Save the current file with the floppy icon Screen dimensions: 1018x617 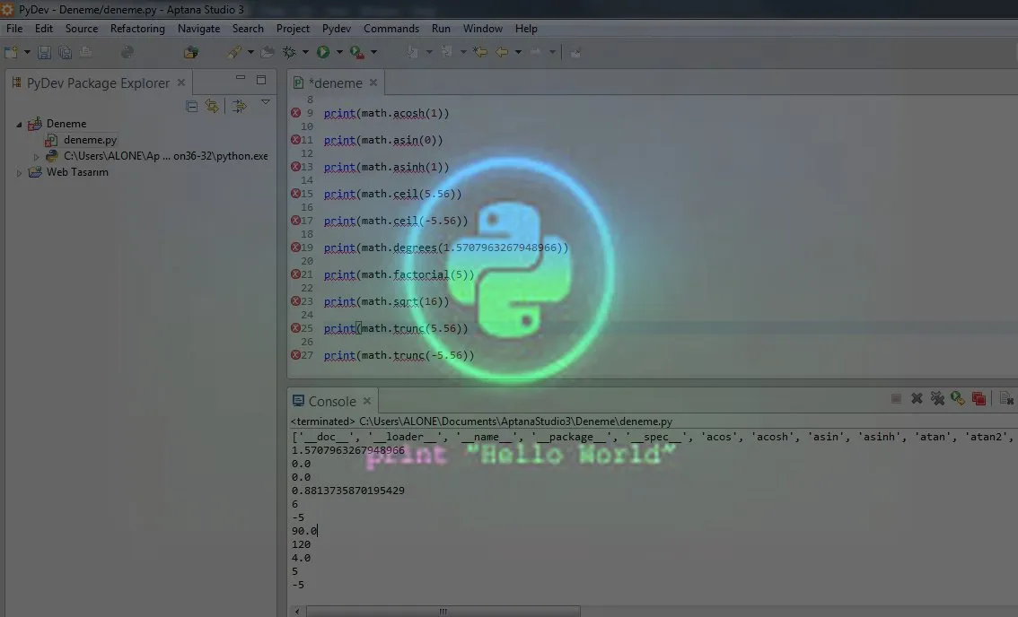pos(44,53)
